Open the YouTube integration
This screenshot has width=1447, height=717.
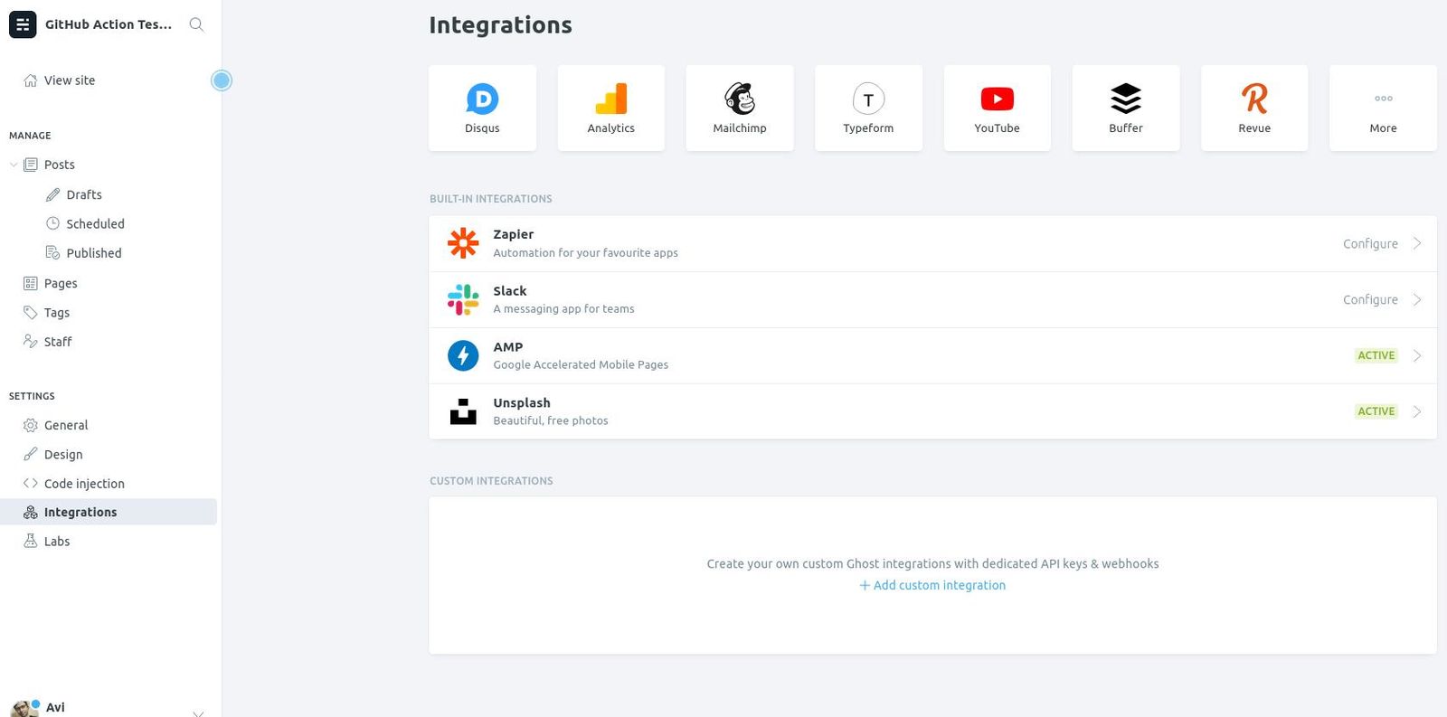coord(996,107)
